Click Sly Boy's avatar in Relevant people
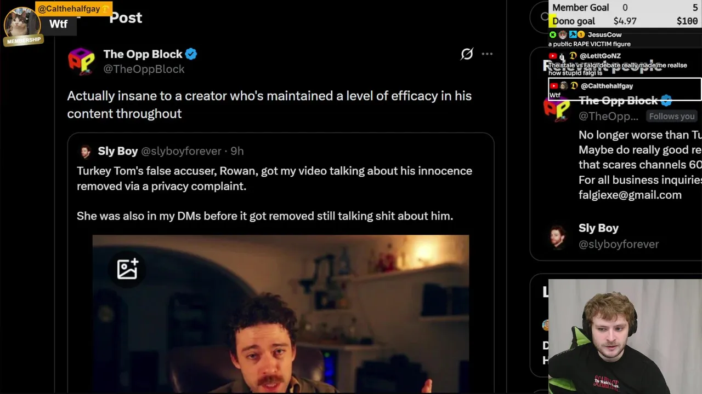Image resolution: width=702 pixels, height=394 pixels. click(558, 236)
